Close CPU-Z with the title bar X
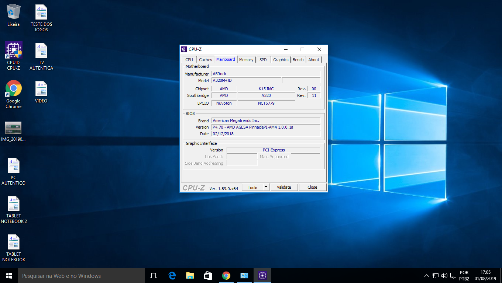Screen dimensions: 502x283 319,49
